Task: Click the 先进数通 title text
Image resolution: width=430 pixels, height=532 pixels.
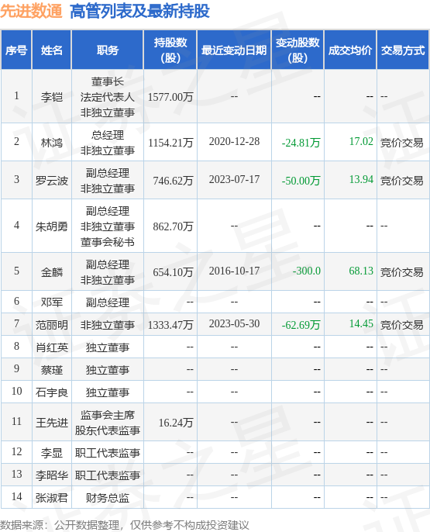Action: pyautogui.click(x=31, y=11)
